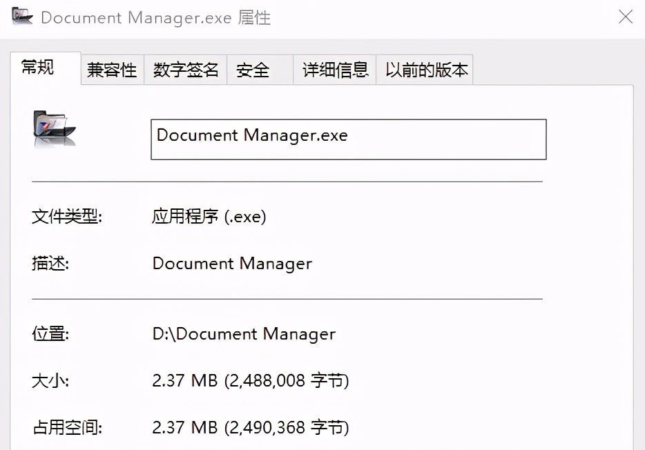The image size is (645, 450).
Task: Click the Document Manager application icon
Action: (54, 127)
